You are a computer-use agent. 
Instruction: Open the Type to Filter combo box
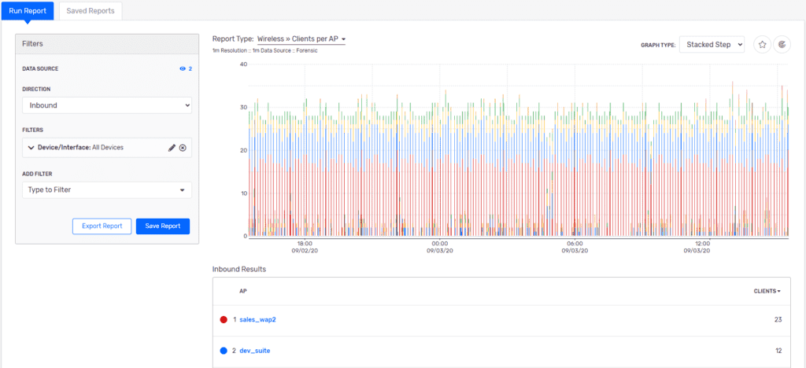click(x=107, y=190)
